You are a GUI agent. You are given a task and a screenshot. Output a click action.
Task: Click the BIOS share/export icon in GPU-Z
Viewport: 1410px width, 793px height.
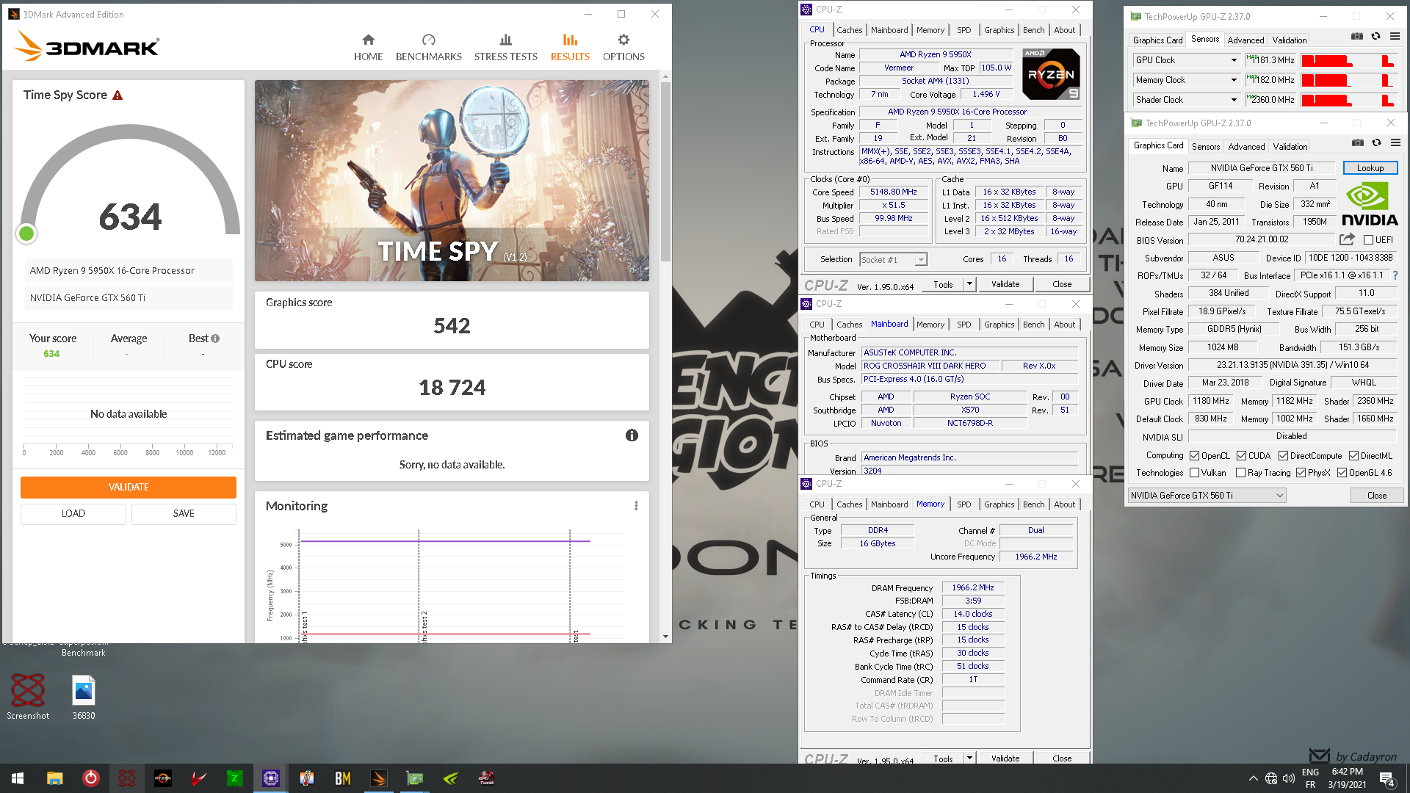pos(1347,239)
